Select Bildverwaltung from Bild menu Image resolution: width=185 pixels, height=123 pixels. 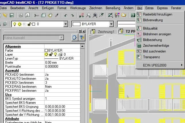tap(160, 20)
